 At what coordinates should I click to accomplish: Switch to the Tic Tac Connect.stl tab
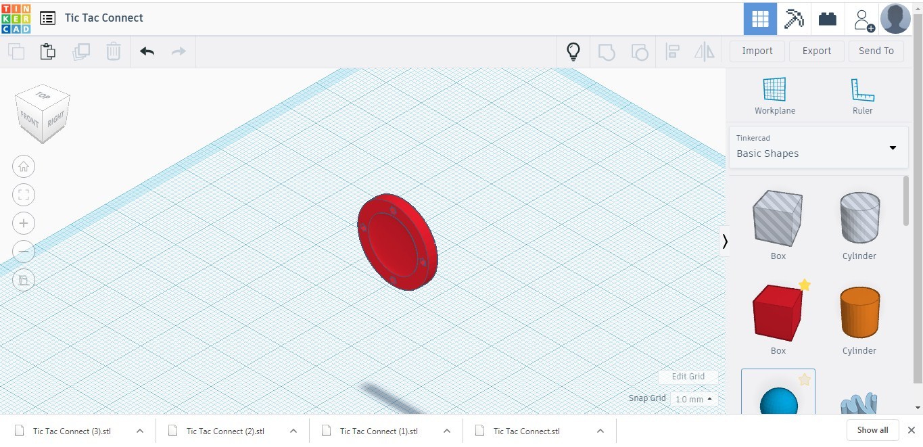click(x=526, y=431)
